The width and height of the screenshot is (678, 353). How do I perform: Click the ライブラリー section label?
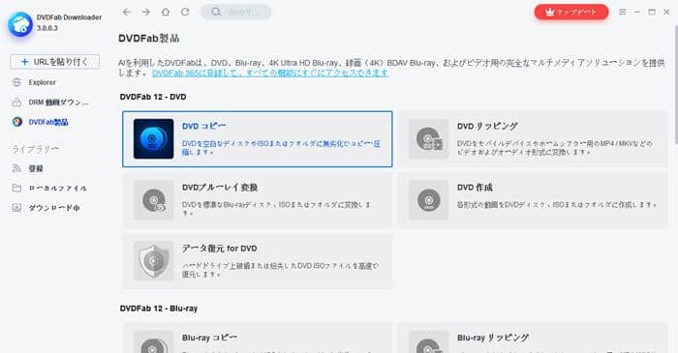coord(36,149)
